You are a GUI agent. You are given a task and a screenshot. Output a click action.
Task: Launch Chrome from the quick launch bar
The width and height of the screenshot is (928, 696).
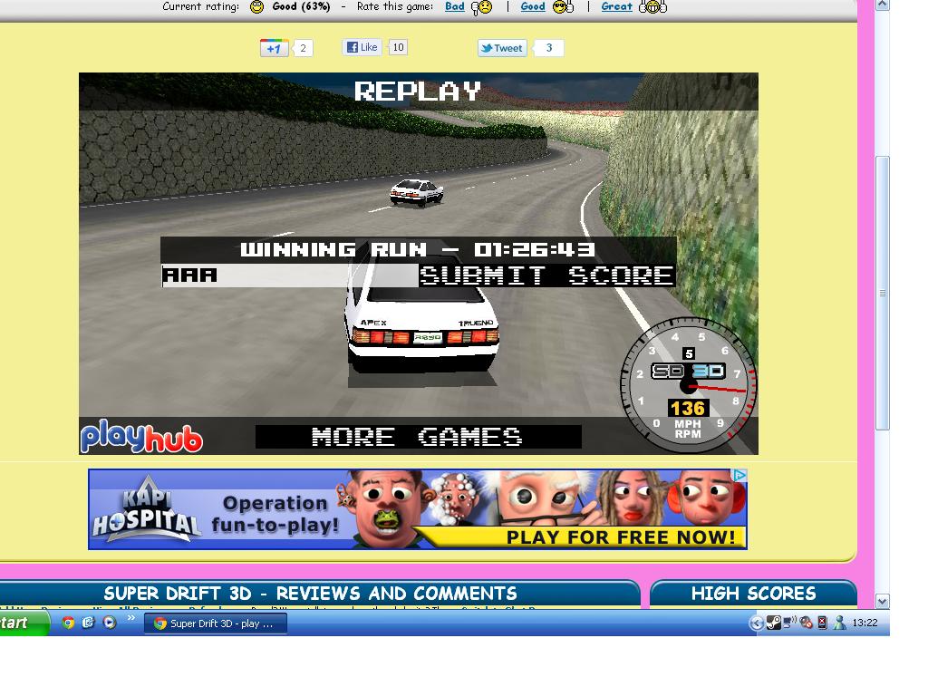[68, 623]
